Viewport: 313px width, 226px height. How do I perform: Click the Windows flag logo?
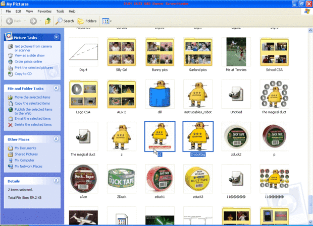307,12
